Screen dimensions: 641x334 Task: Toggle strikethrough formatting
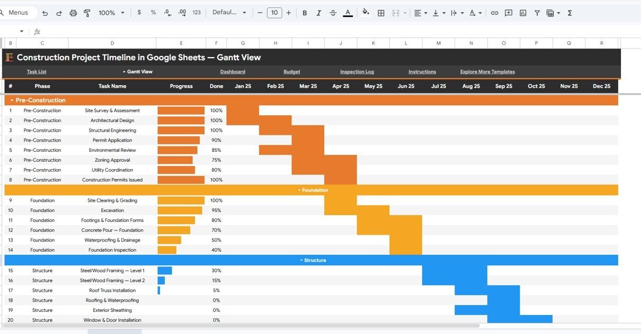click(333, 13)
